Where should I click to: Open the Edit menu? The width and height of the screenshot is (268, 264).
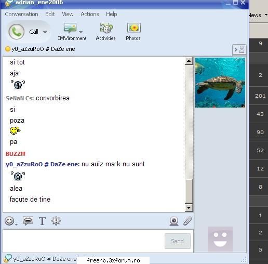point(50,14)
